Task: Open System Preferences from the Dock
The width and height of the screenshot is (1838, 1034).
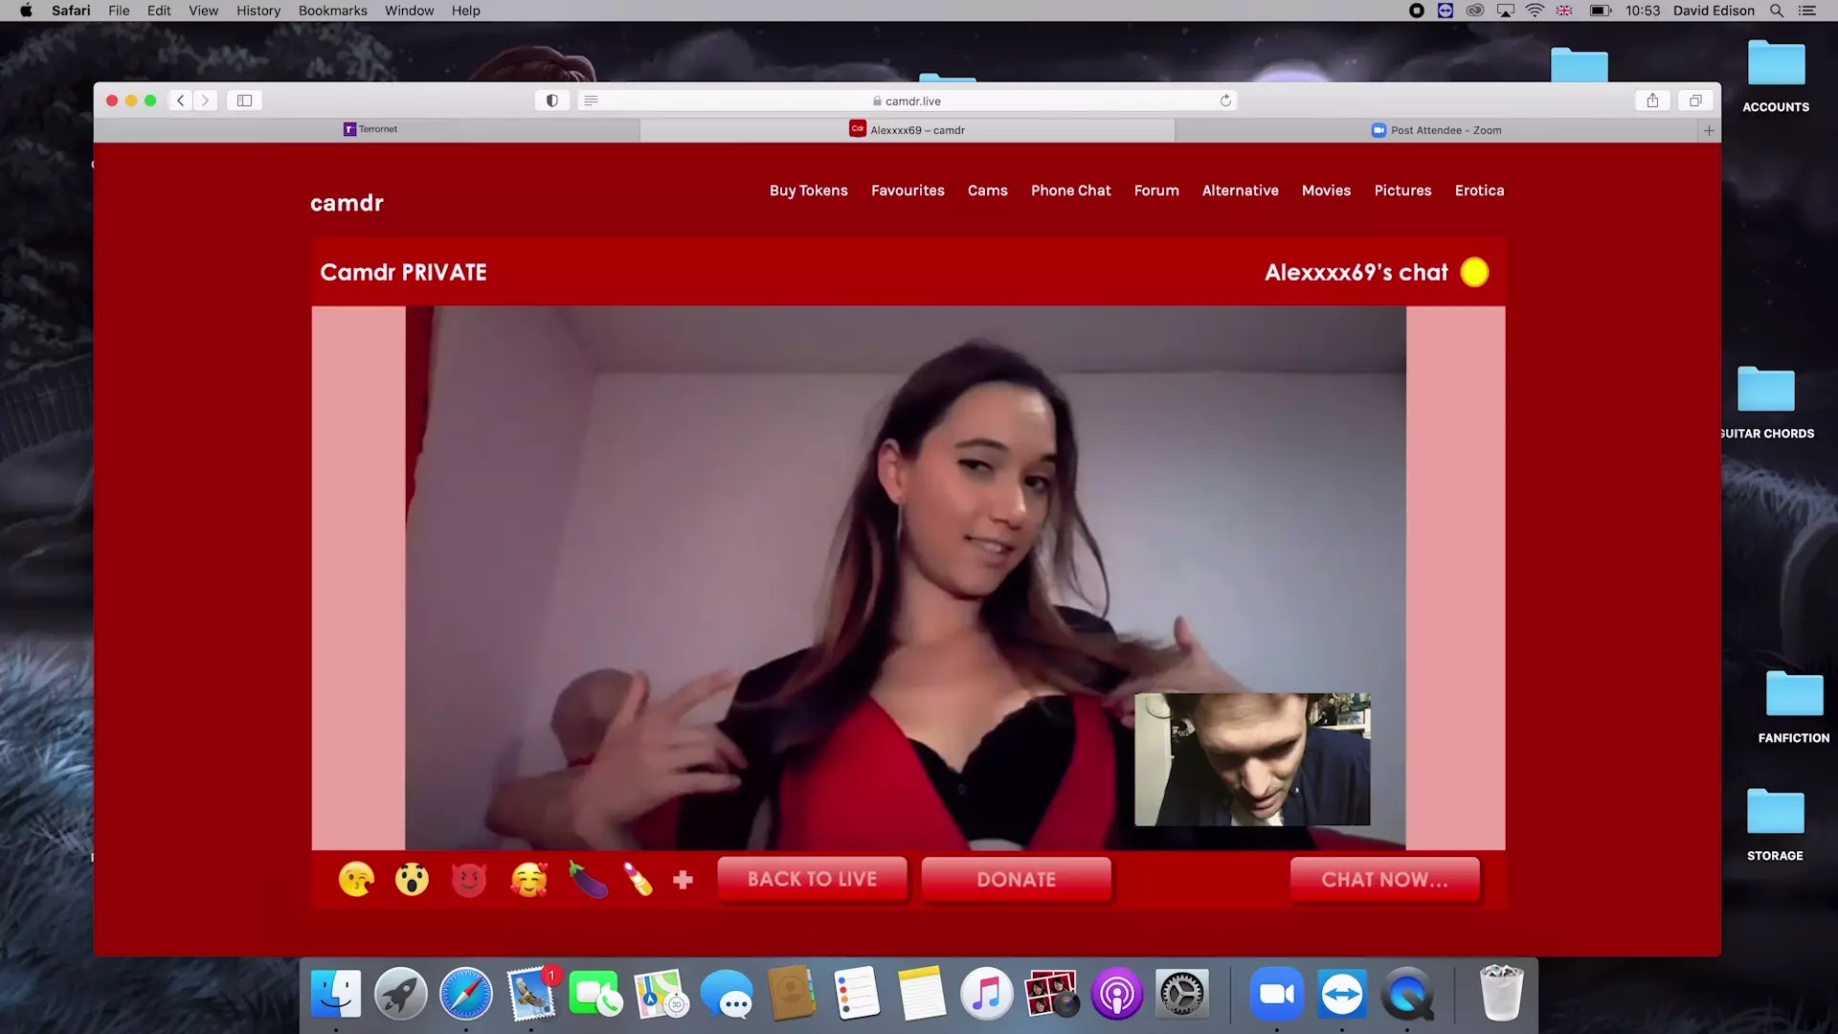Action: [x=1181, y=994]
